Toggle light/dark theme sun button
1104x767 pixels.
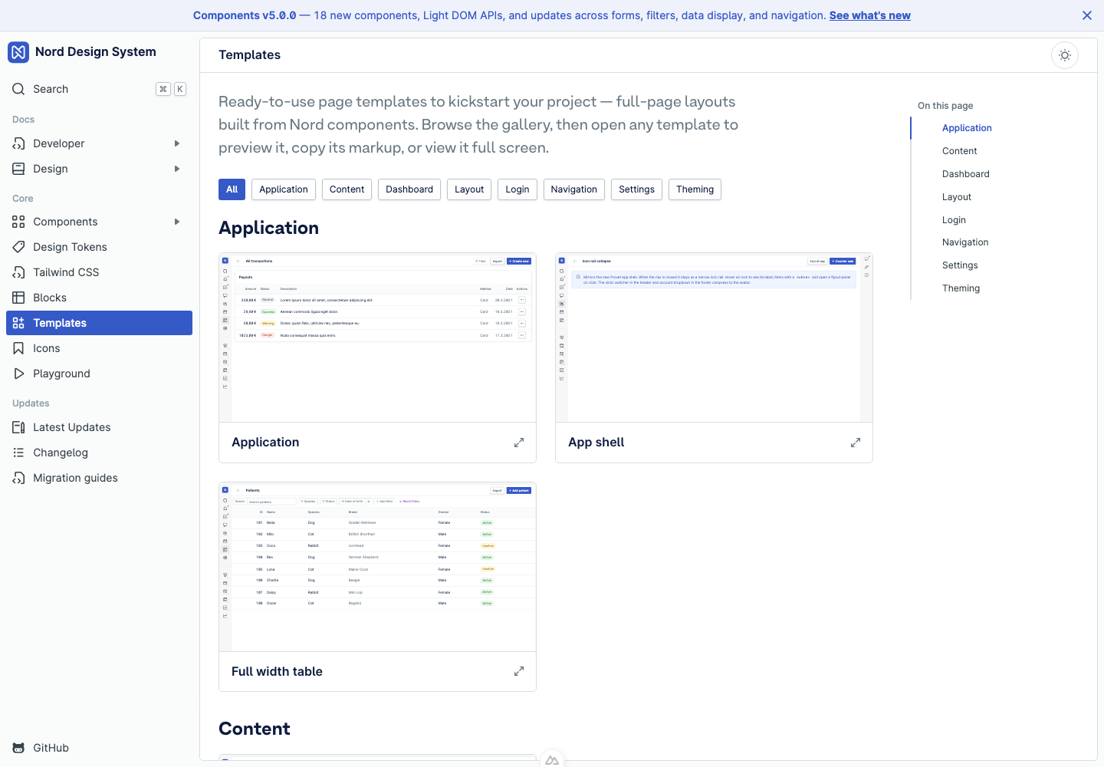point(1065,55)
